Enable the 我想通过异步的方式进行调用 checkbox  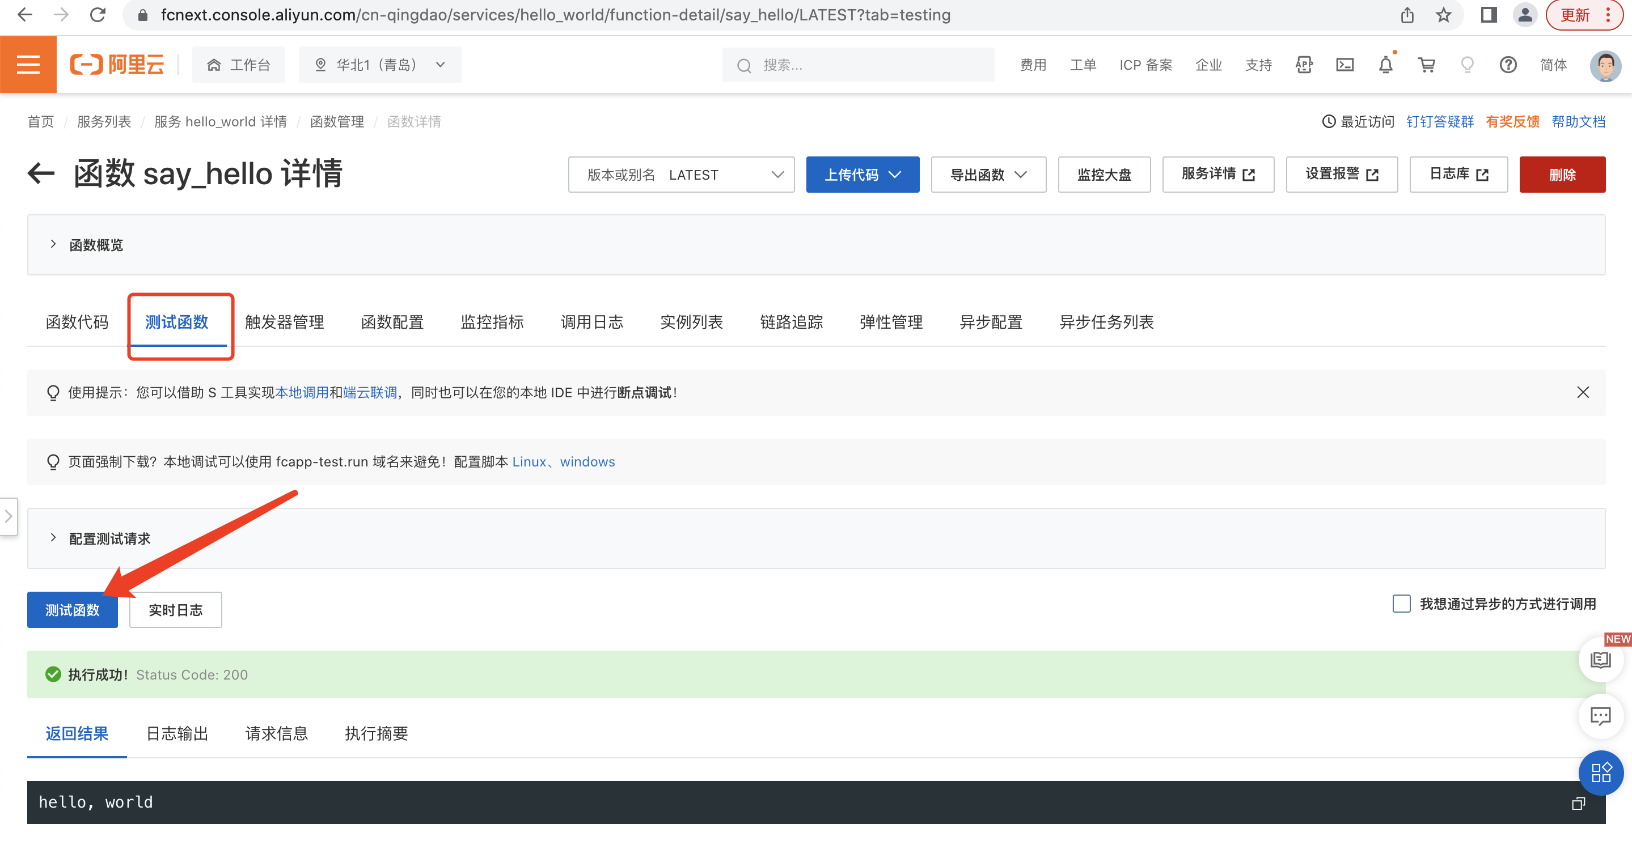1401,604
